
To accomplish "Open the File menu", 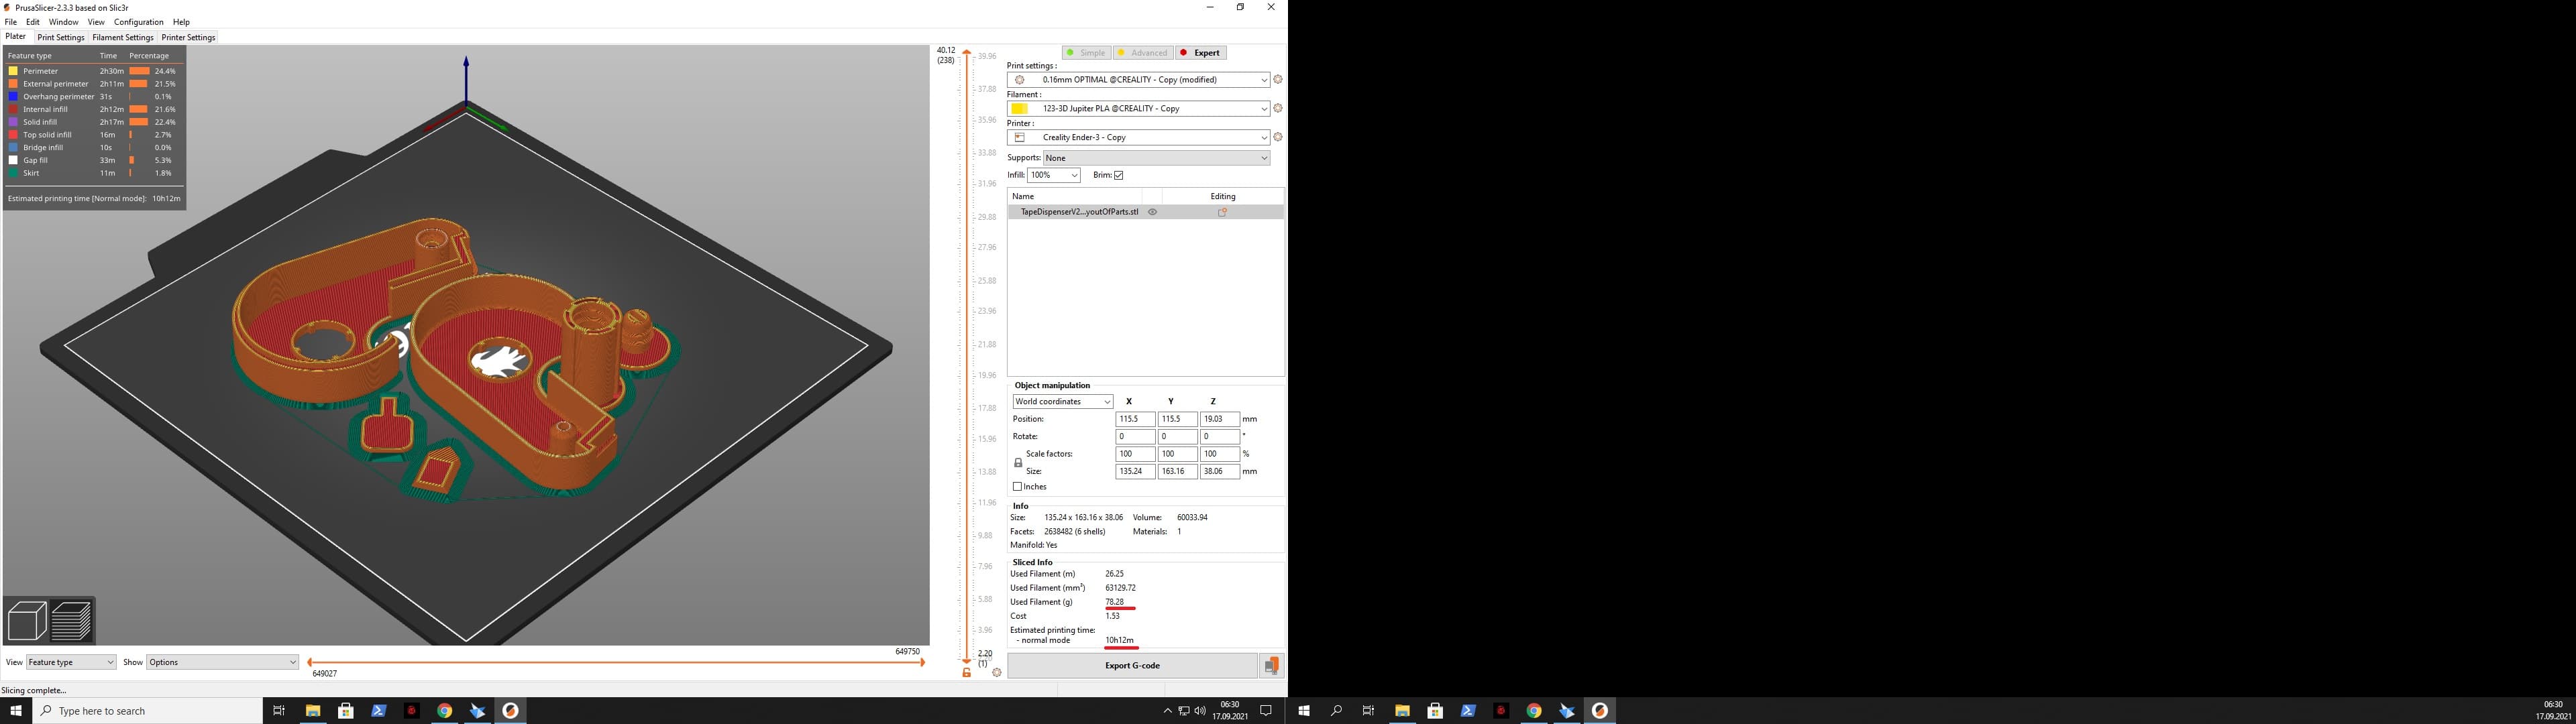I will [11, 22].
